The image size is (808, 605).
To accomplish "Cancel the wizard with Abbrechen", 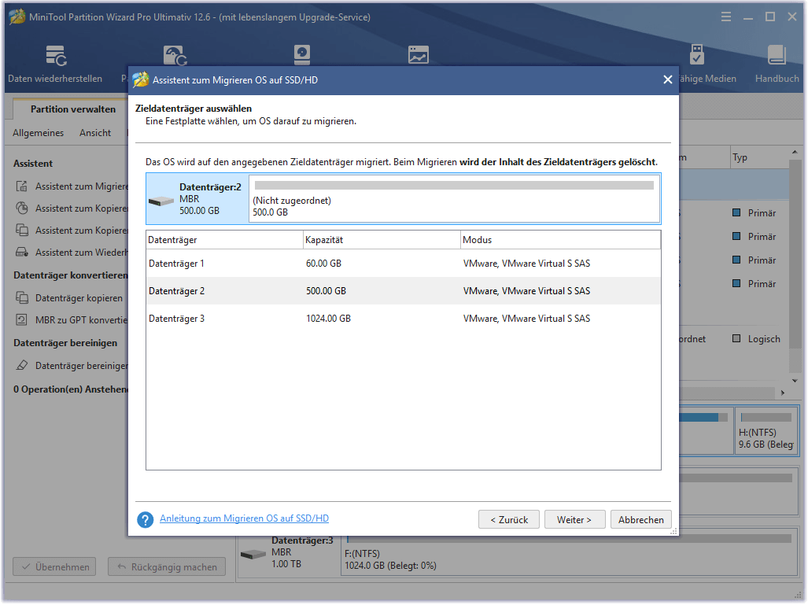I will [x=640, y=520].
